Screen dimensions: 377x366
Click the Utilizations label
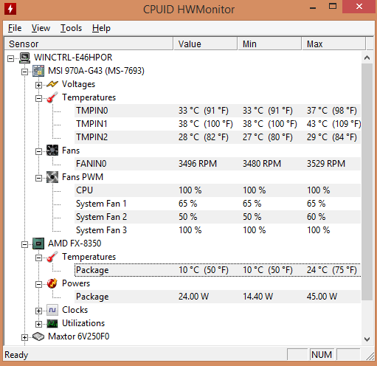coord(83,323)
